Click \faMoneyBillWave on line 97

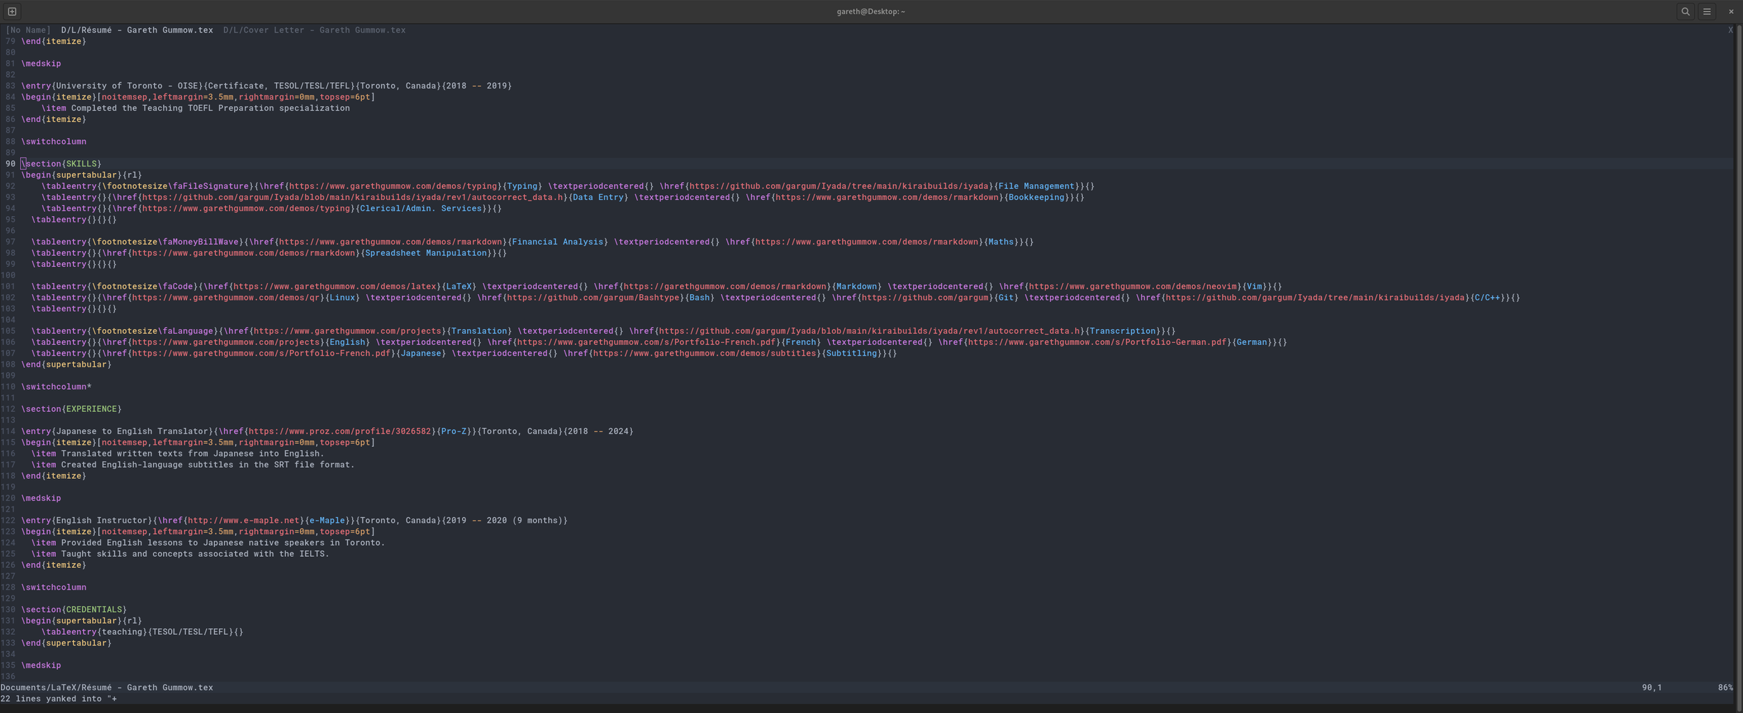[198, 242]
